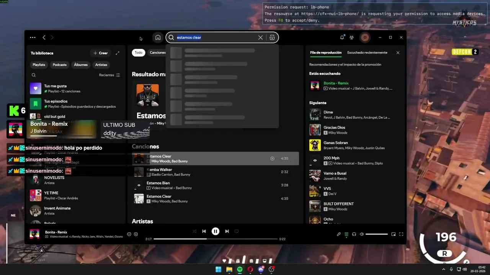Open the user profile avatar

365,37
